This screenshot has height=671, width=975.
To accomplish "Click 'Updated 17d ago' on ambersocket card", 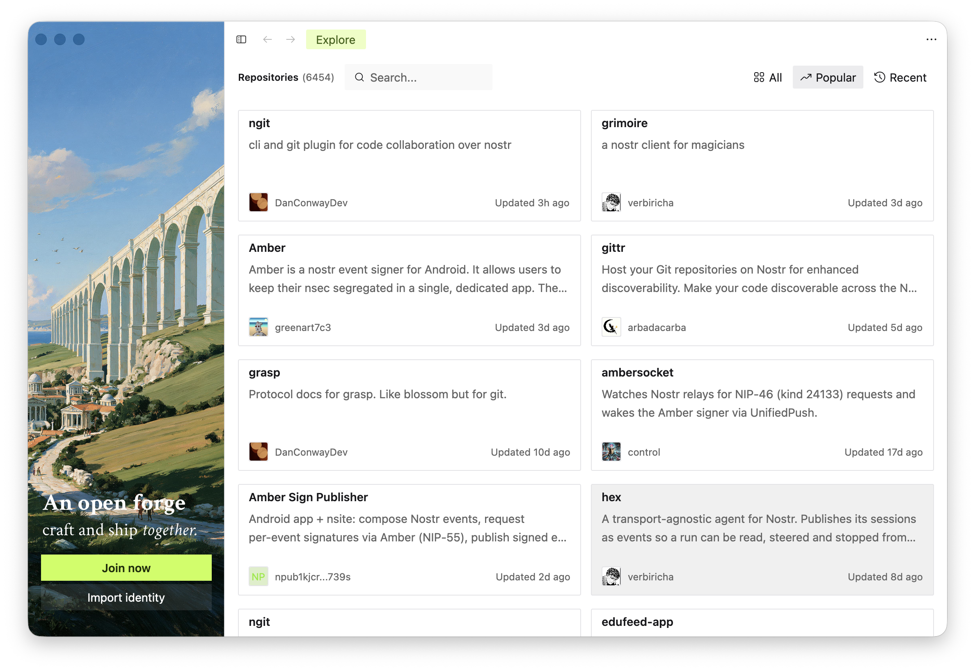I will point(883,452).
